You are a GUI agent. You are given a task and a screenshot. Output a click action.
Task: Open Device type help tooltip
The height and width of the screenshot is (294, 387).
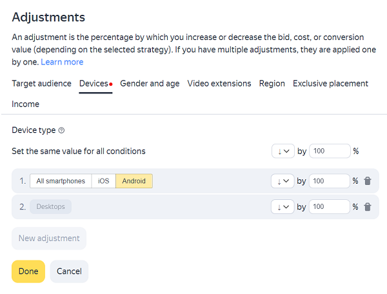pos(61,130)
